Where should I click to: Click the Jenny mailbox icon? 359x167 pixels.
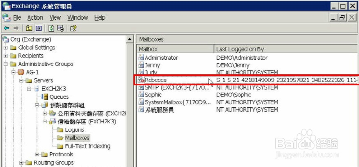[141, 65]
